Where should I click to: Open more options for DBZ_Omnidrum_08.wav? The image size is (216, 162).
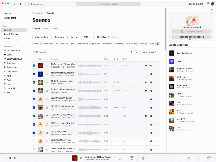pos(157,99)
